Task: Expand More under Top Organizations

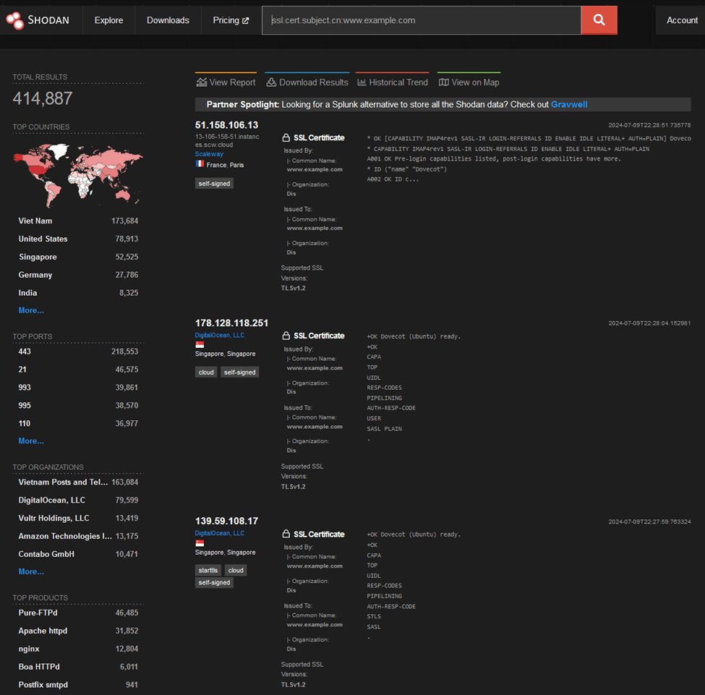Action: click(x=31, y=572)
